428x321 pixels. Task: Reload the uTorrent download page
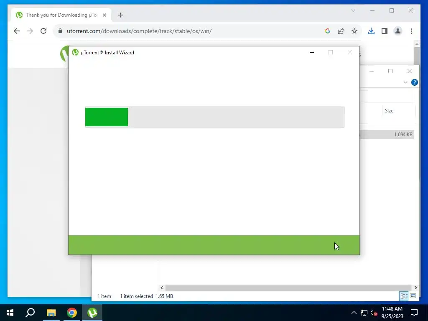(43, 31)
